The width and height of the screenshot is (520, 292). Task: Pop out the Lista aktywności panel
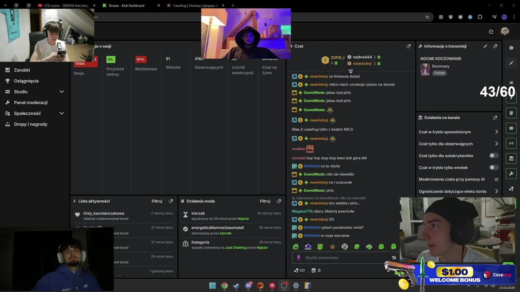pos(171,201)
